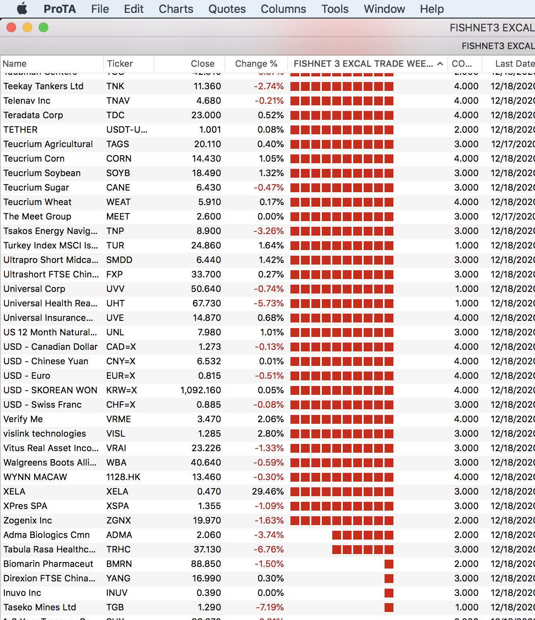535x620 pixels.
Task: Click the FXP ticker cell
Action: (x=114, y=274)
